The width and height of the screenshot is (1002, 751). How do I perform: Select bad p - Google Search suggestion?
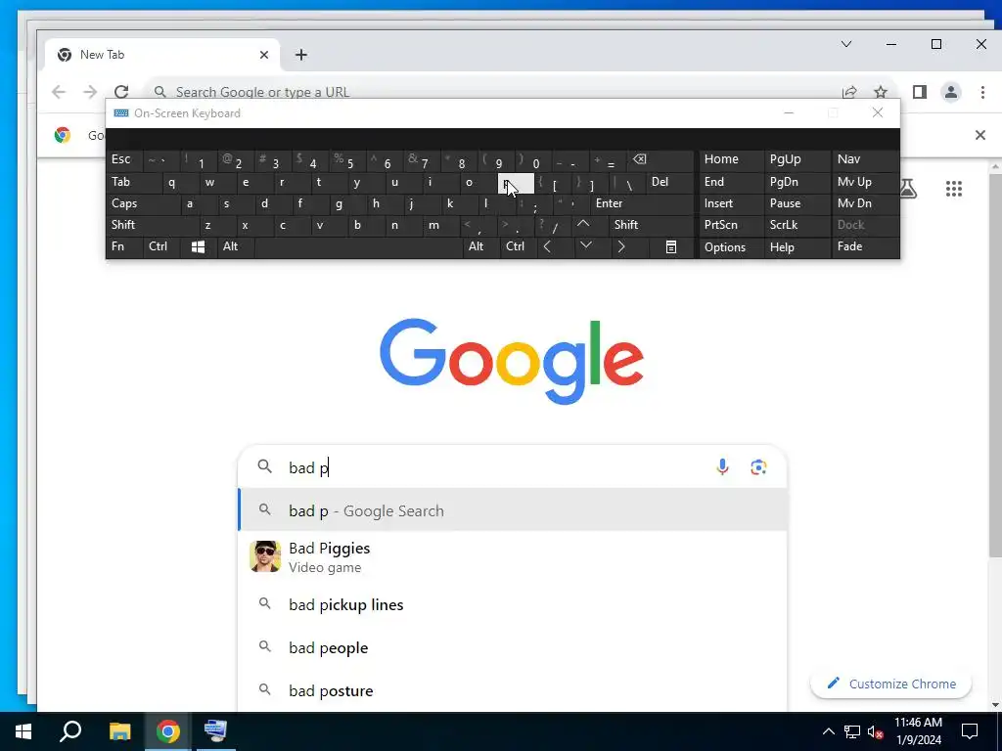[513, 510]
